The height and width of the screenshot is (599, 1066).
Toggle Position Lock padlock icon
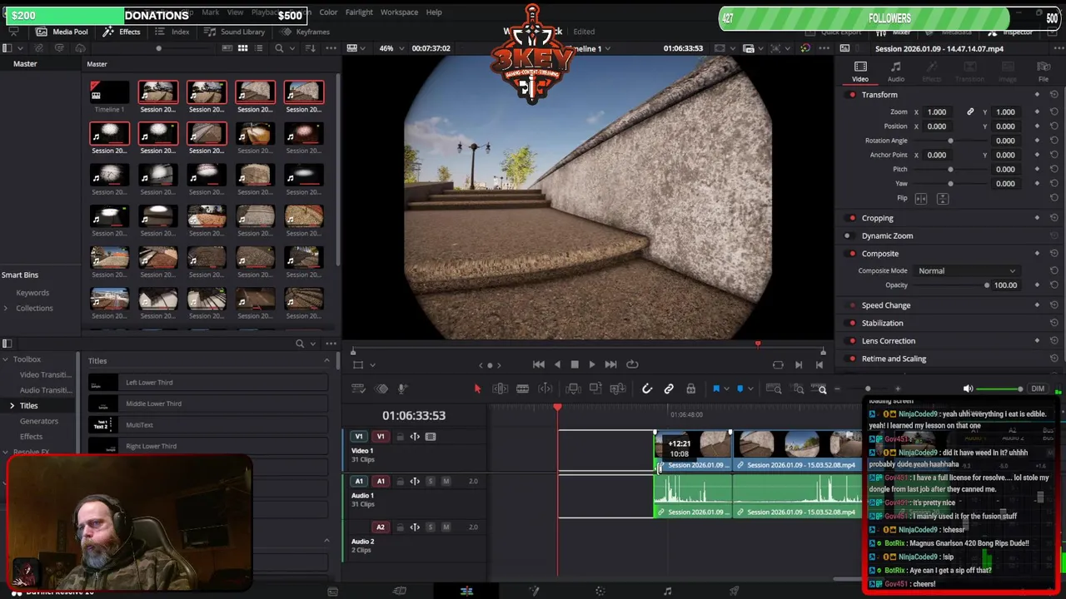[x=690, y=389]
